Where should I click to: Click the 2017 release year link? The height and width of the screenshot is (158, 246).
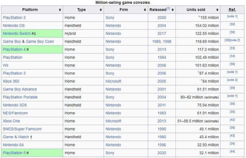point(162,33)
